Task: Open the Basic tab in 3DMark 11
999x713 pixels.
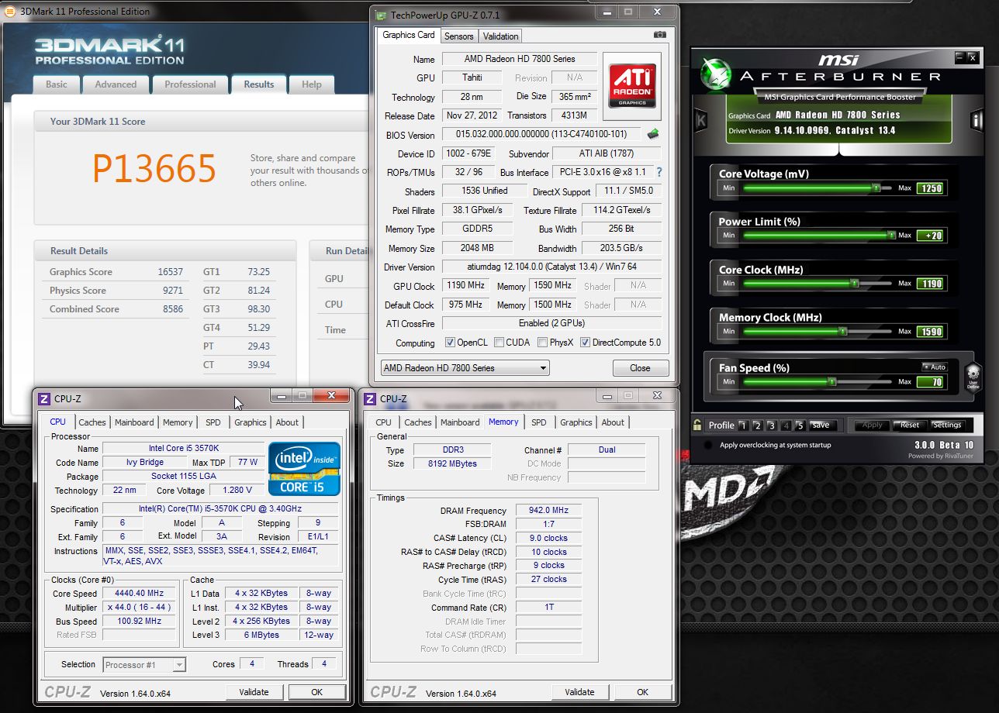Action: [x=56, y=84]
